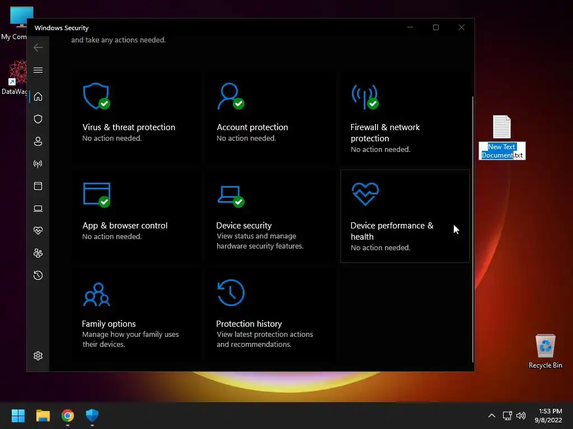
Task: Close the Windows Security window
Action: 462,27
